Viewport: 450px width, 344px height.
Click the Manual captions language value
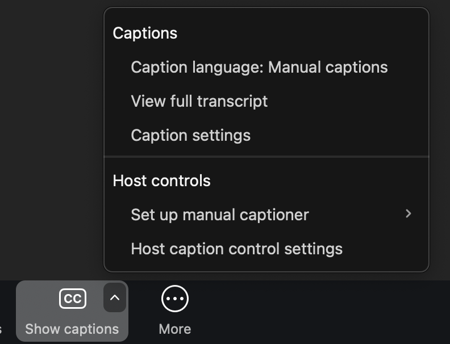pyautogui.click(x=328, y=68)
